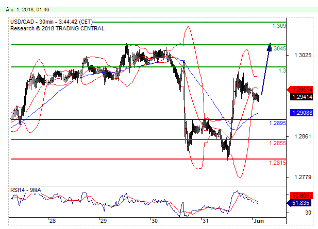Click the blue 1.29088 moving average tag

[302, 113]
